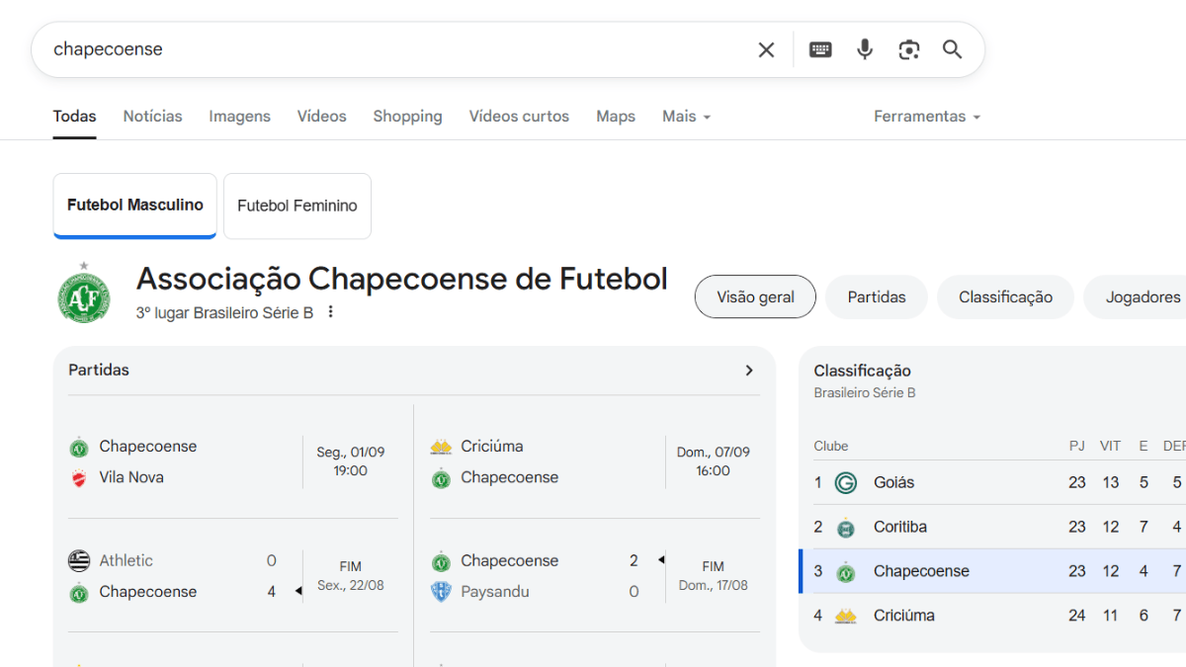Start voice search with the microphone icon

tap(865, 49)
